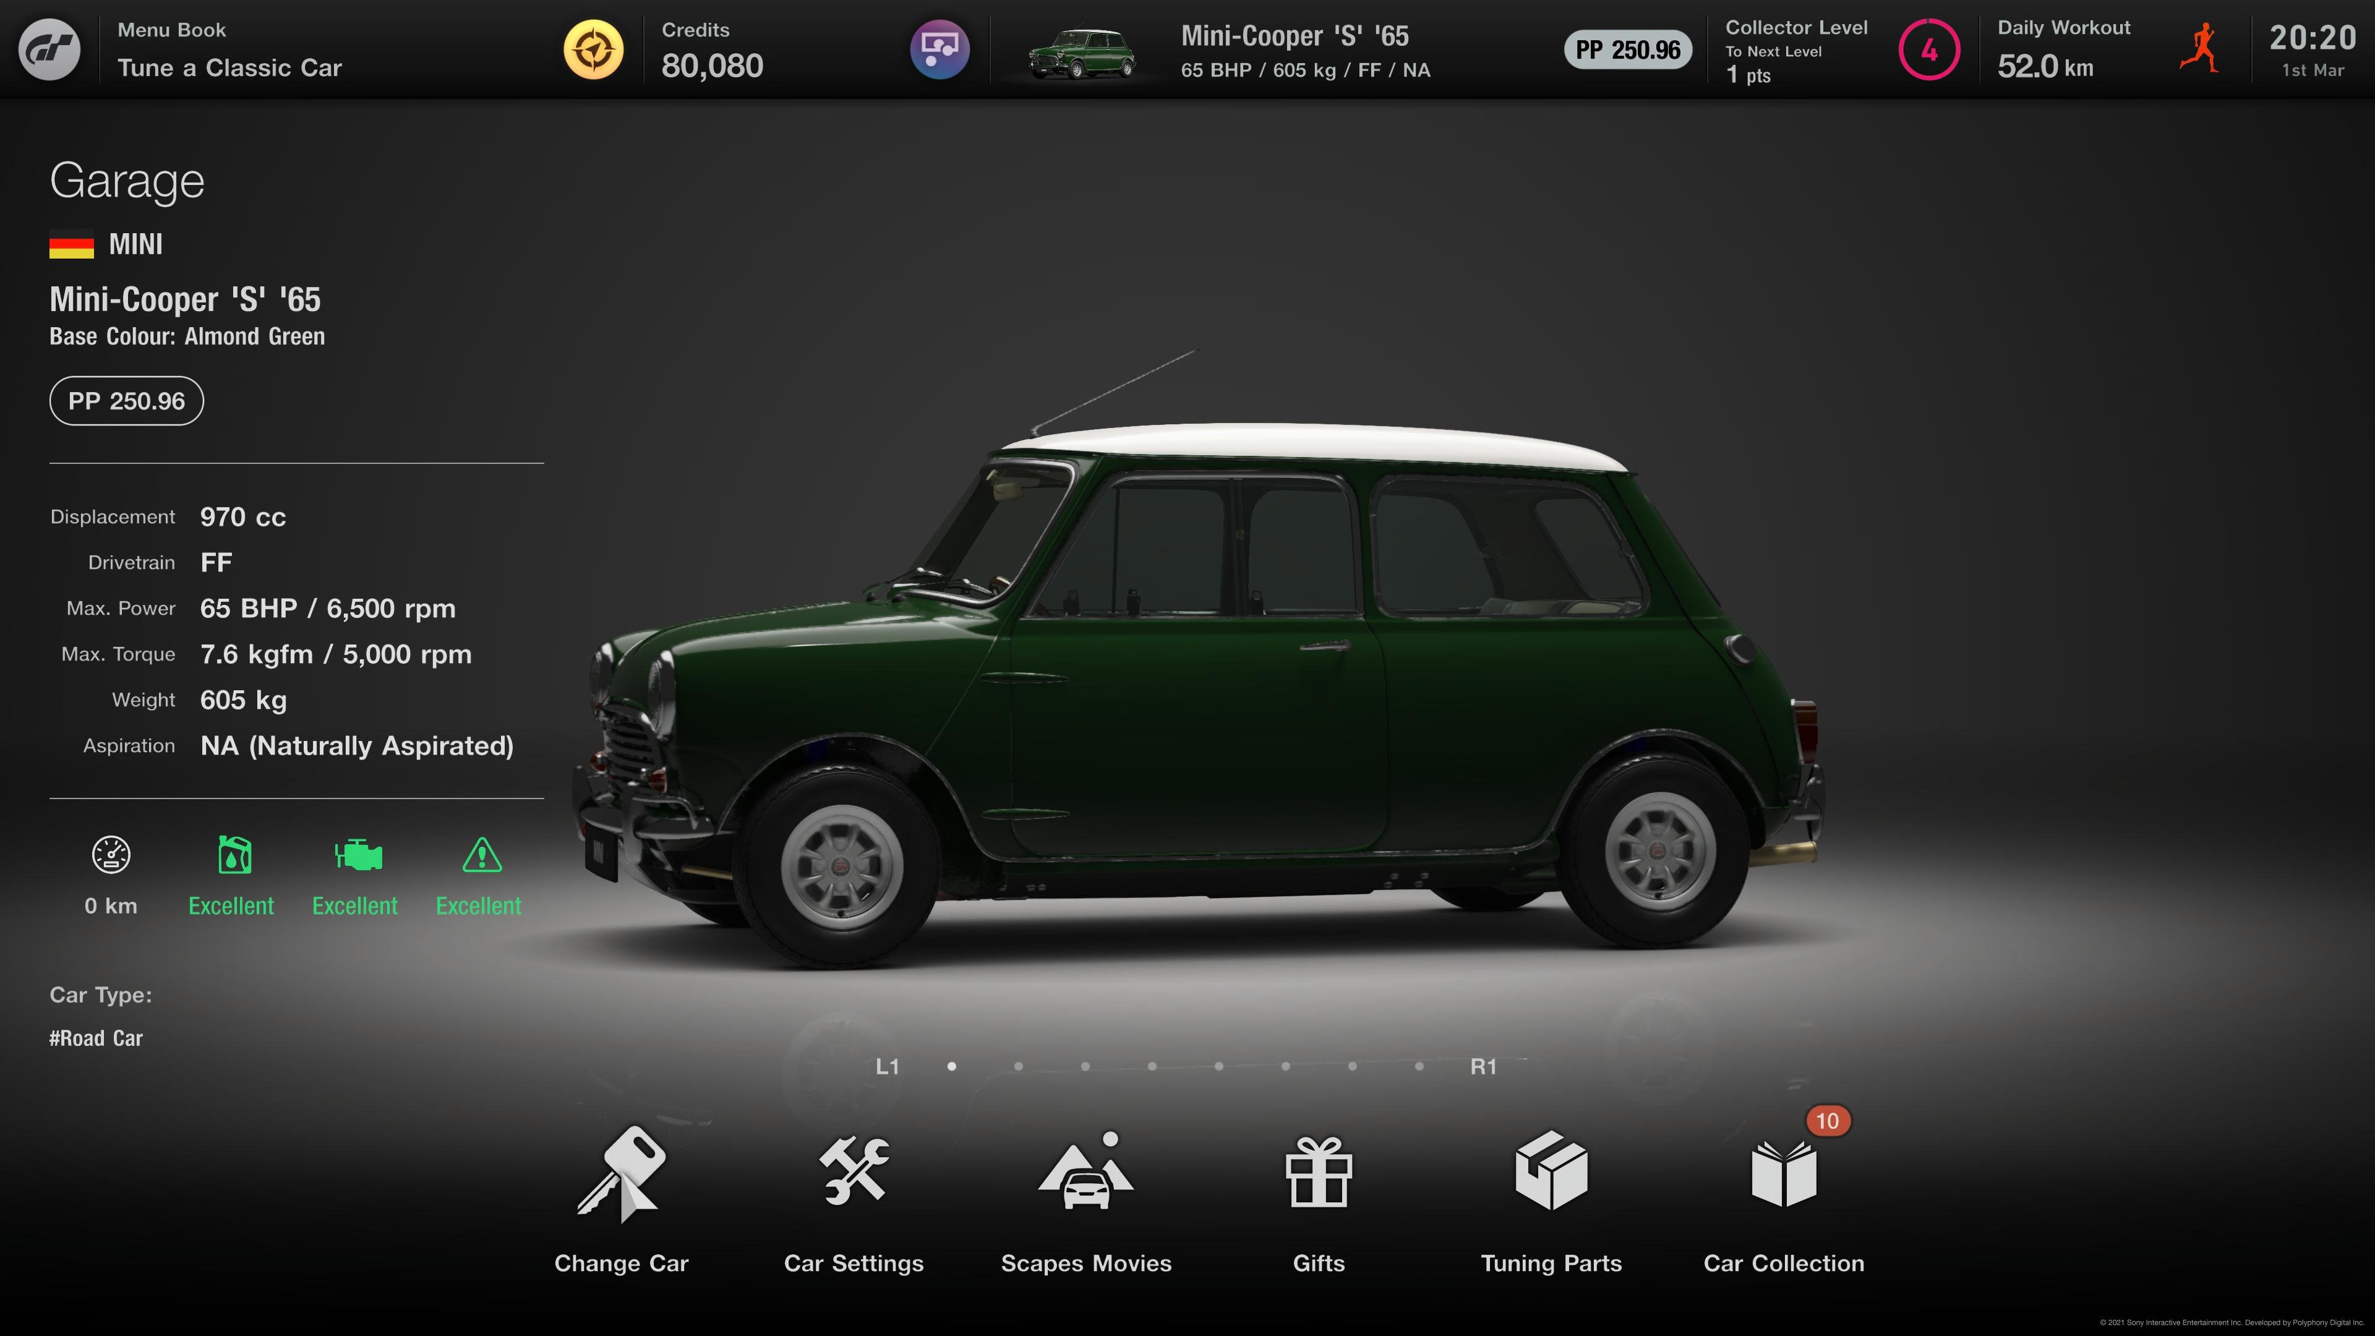Click the '#Road Car' tag

[x=96, y=1038]
